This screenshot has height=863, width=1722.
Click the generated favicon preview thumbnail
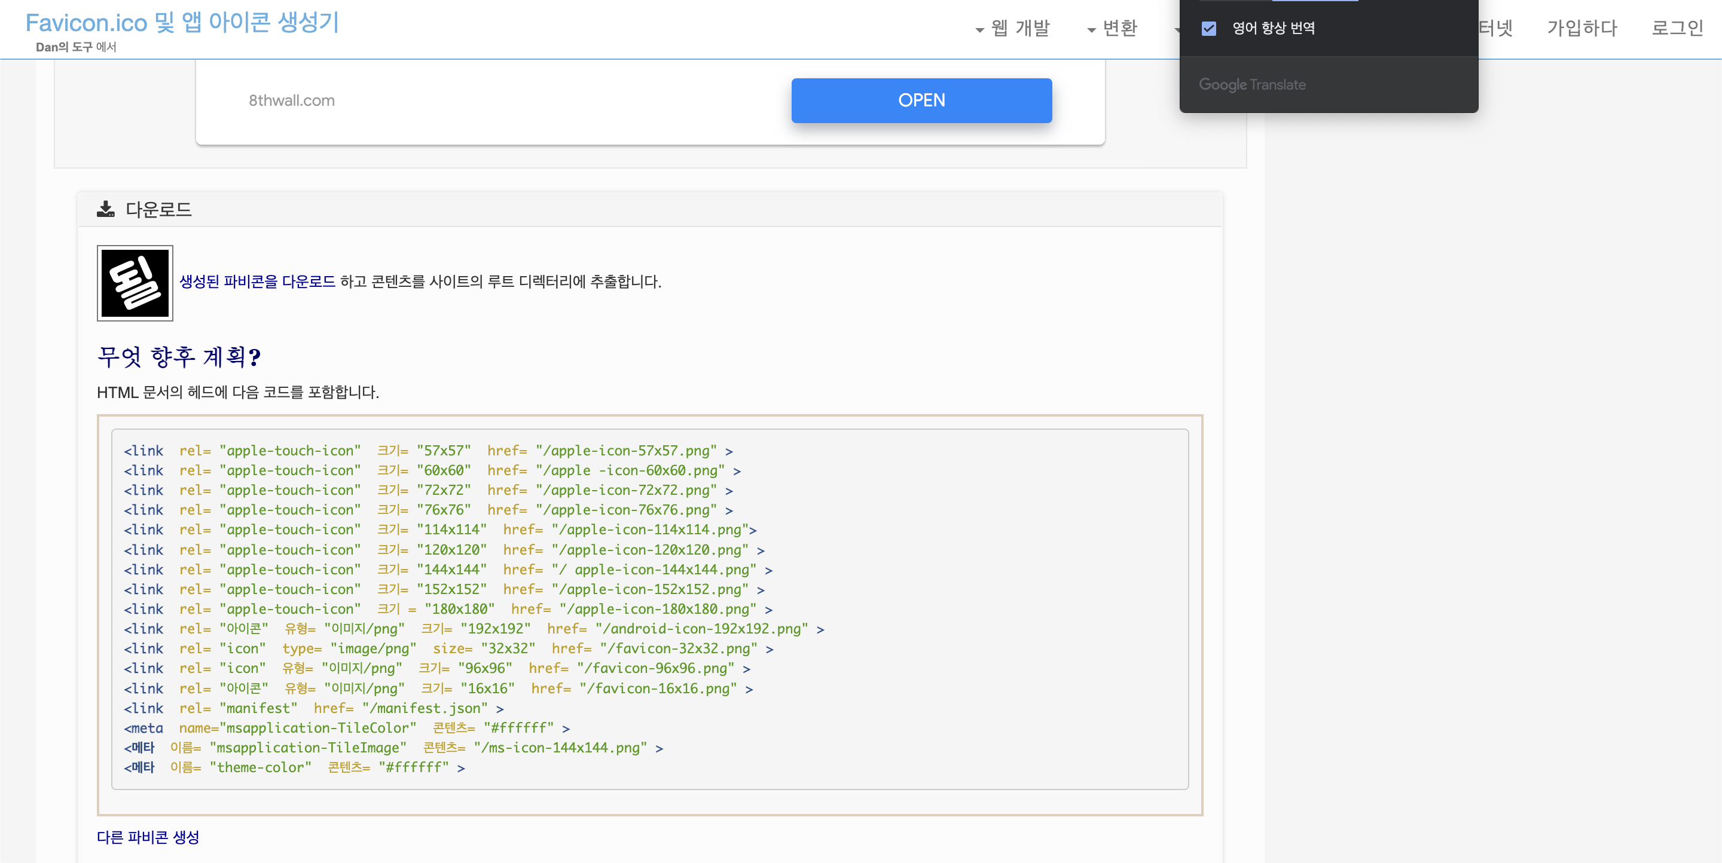[135, 283]
